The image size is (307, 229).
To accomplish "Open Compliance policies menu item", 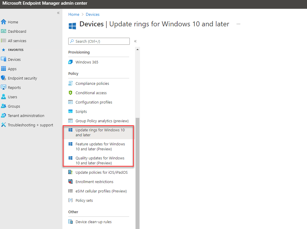I will tap(92, 83).
